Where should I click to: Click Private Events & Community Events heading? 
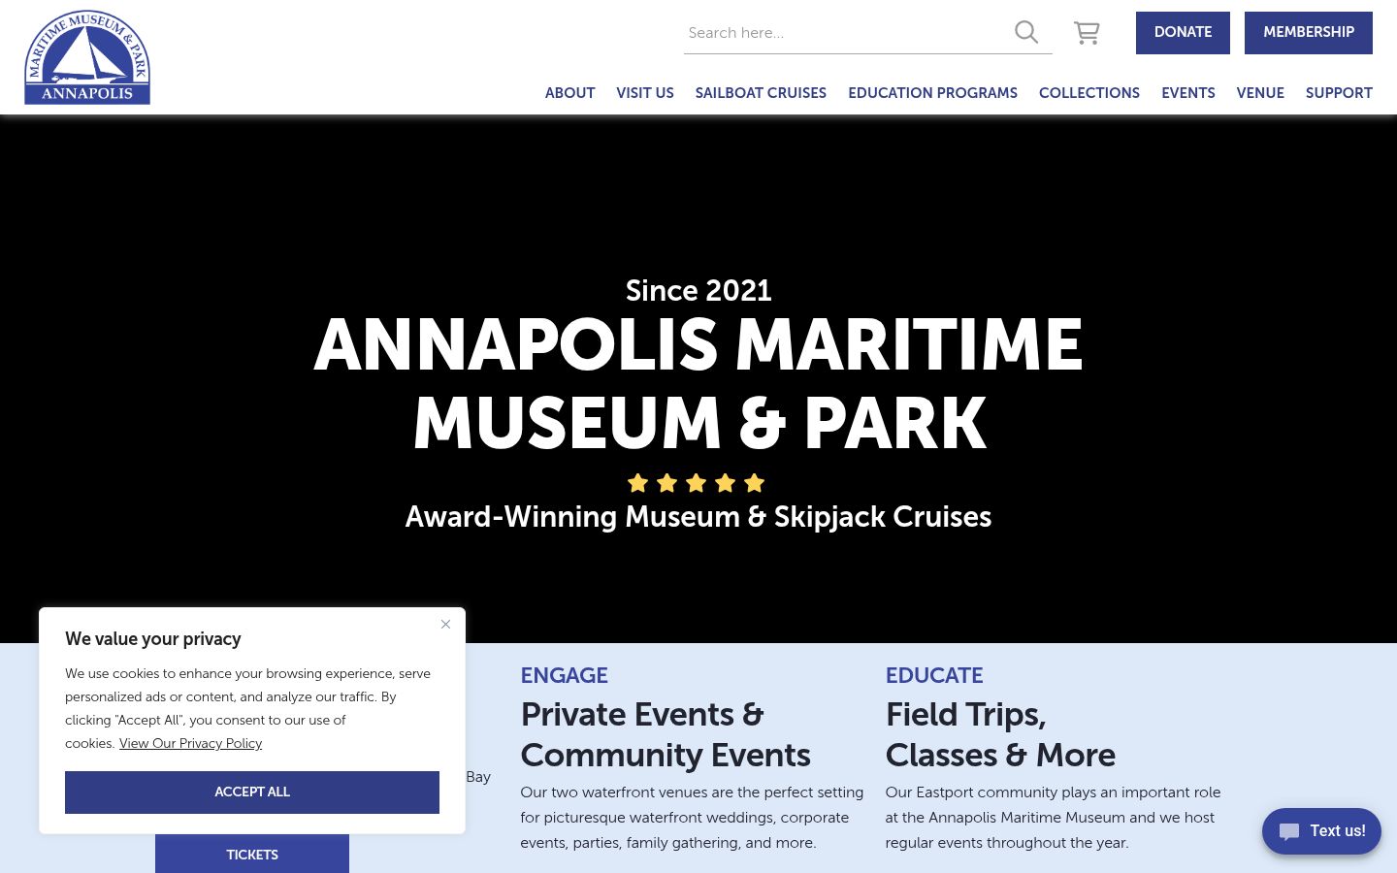[666, 734]
